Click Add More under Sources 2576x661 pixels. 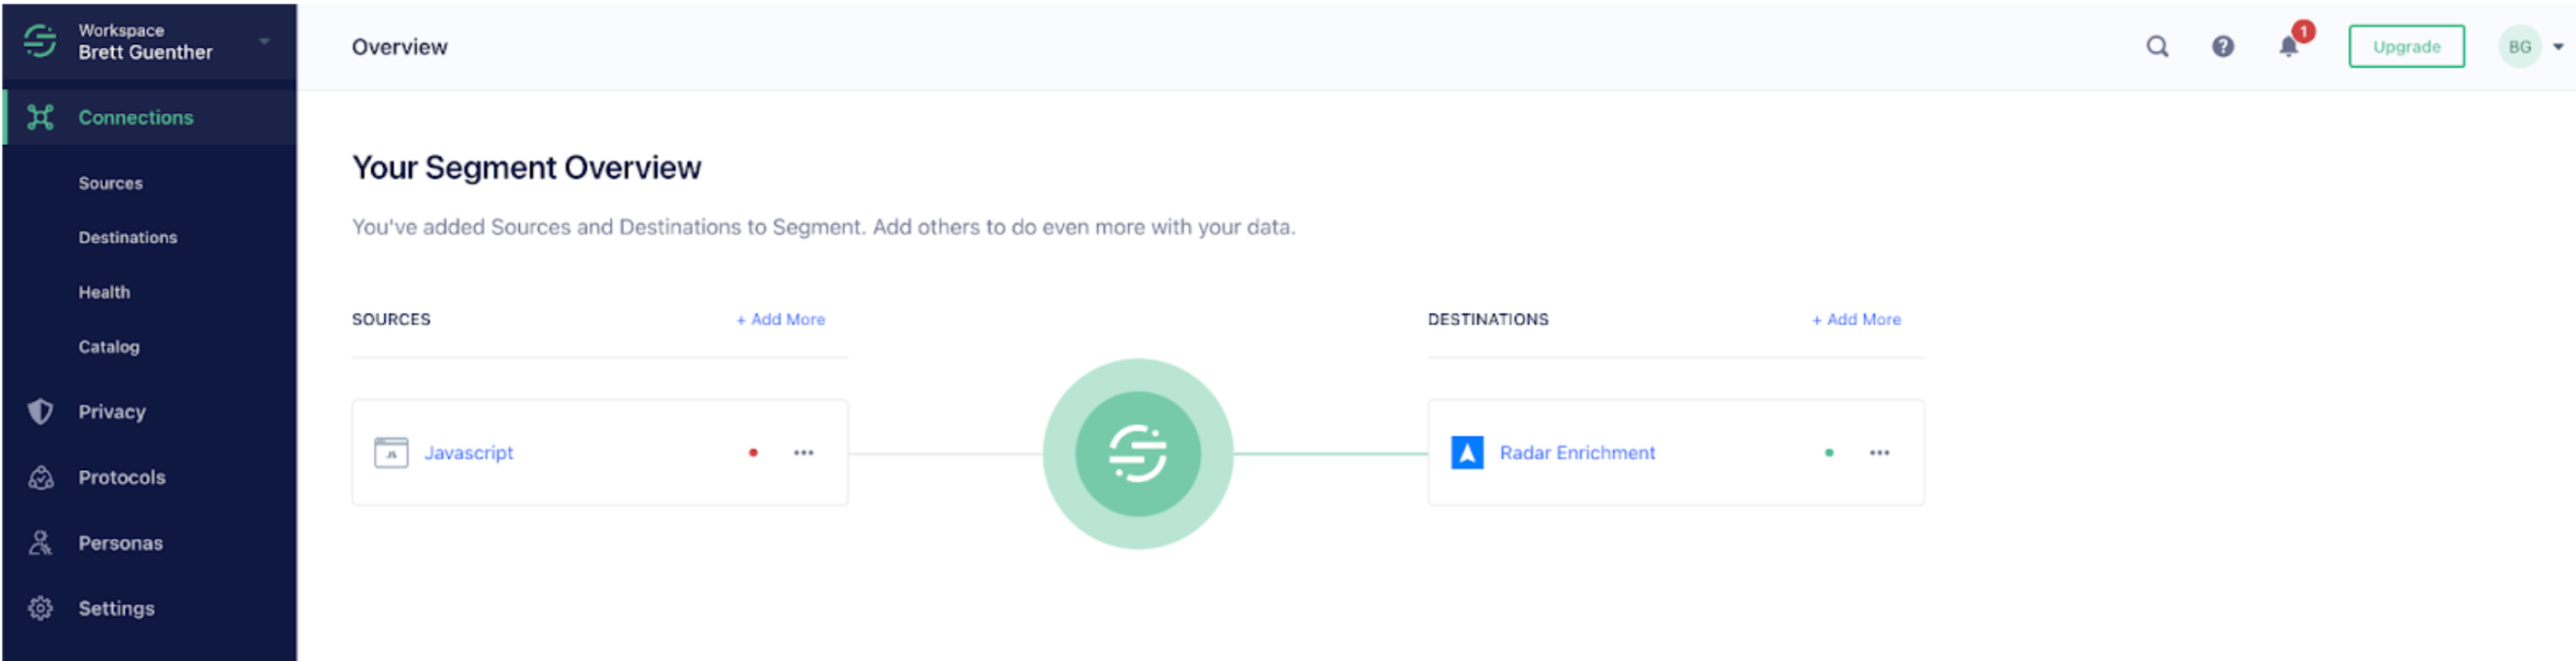click(780, 319)
